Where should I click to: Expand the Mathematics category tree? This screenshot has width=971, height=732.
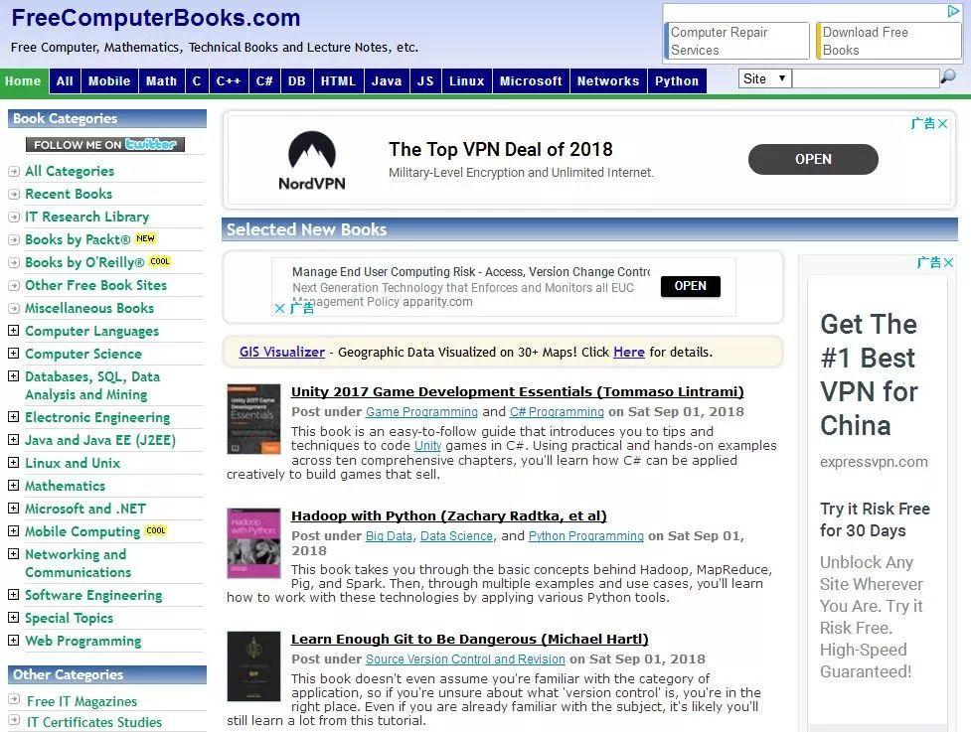13,485
